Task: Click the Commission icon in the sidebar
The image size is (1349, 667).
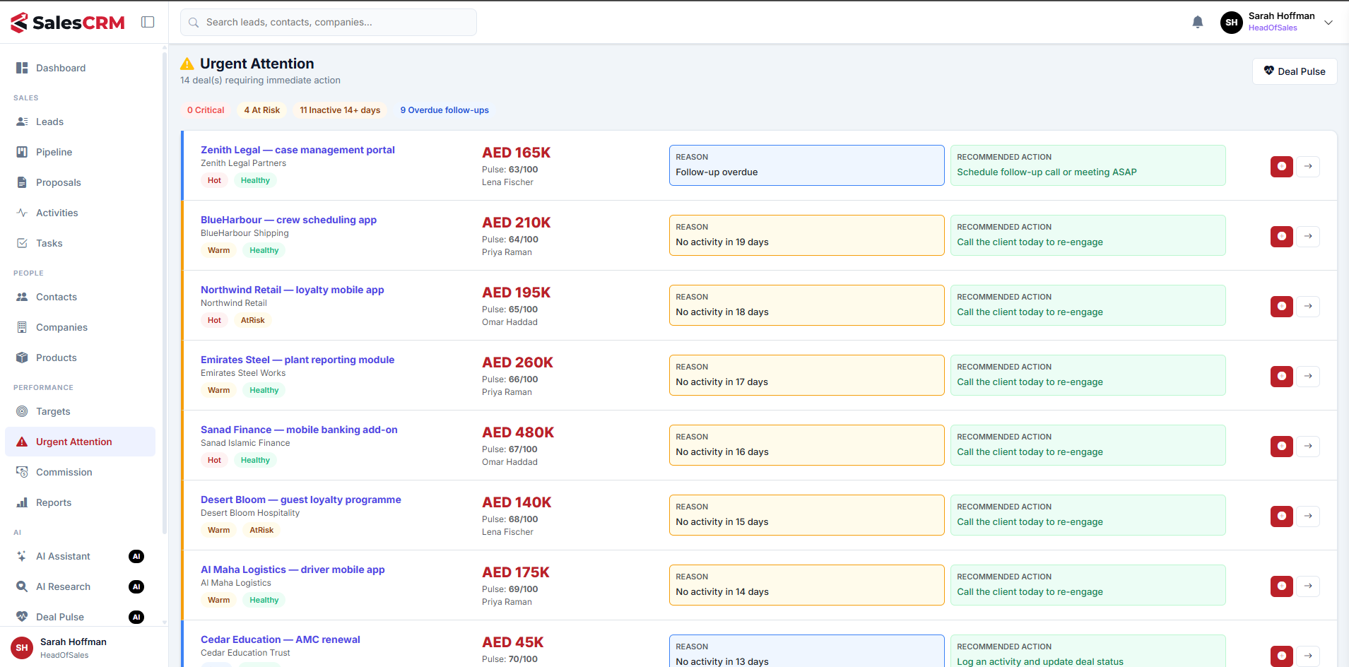Action: pos(22,472)
